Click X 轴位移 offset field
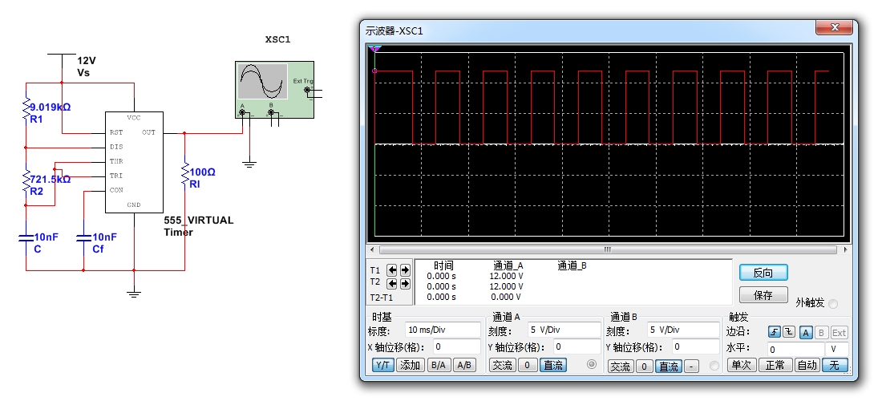Image resolution: width=882 pixels, height=401 pixels. point(457,347)
